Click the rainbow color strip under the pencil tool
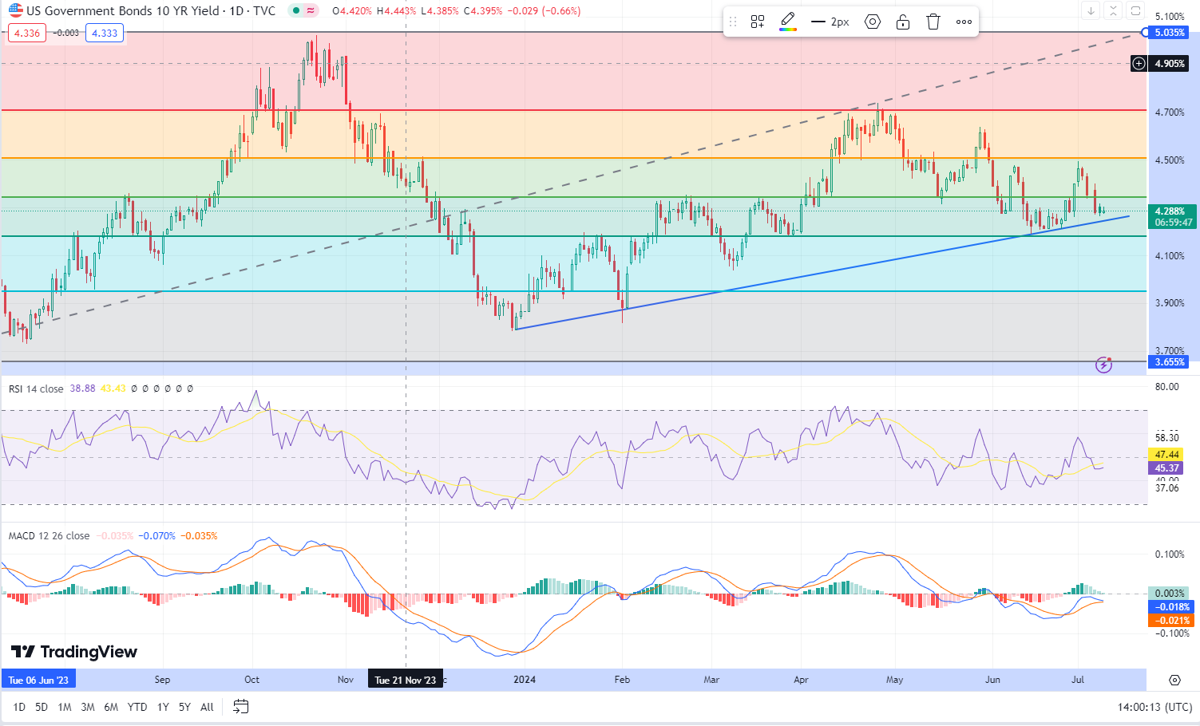1200x726 pixels. click(789, 30)
